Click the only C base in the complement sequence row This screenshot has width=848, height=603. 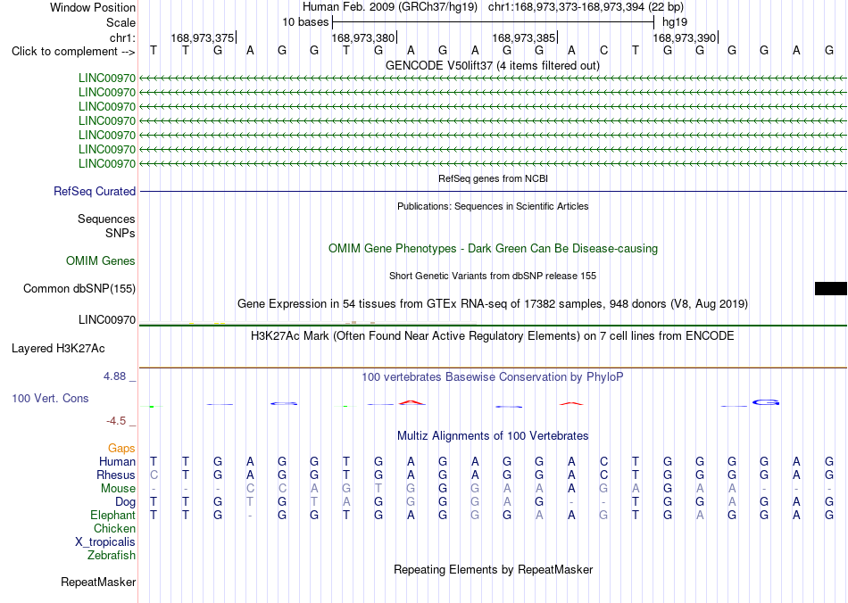coord(603,51)
